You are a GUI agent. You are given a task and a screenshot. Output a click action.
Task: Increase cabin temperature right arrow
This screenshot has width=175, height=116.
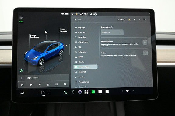(50, 93)
